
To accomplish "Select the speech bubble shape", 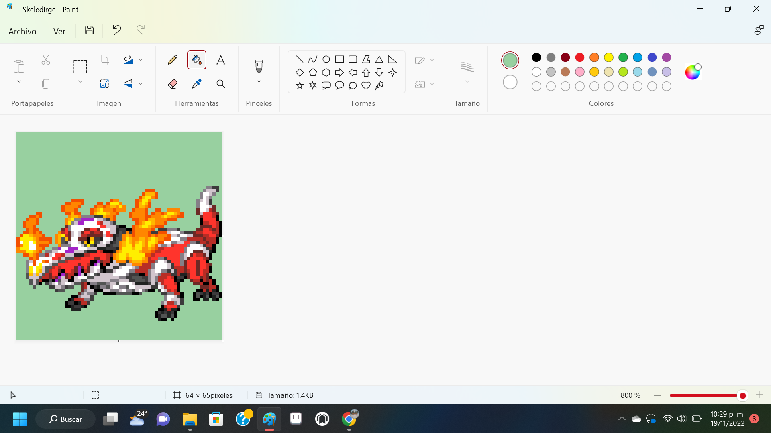I will pyautogui.click(x=326, y=85).
